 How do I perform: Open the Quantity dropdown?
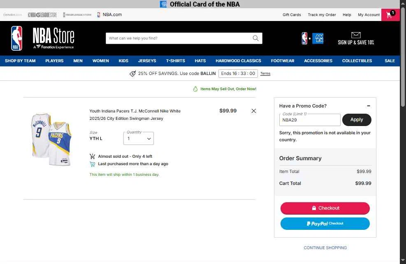pyautogui.click(x=139, y=138)
